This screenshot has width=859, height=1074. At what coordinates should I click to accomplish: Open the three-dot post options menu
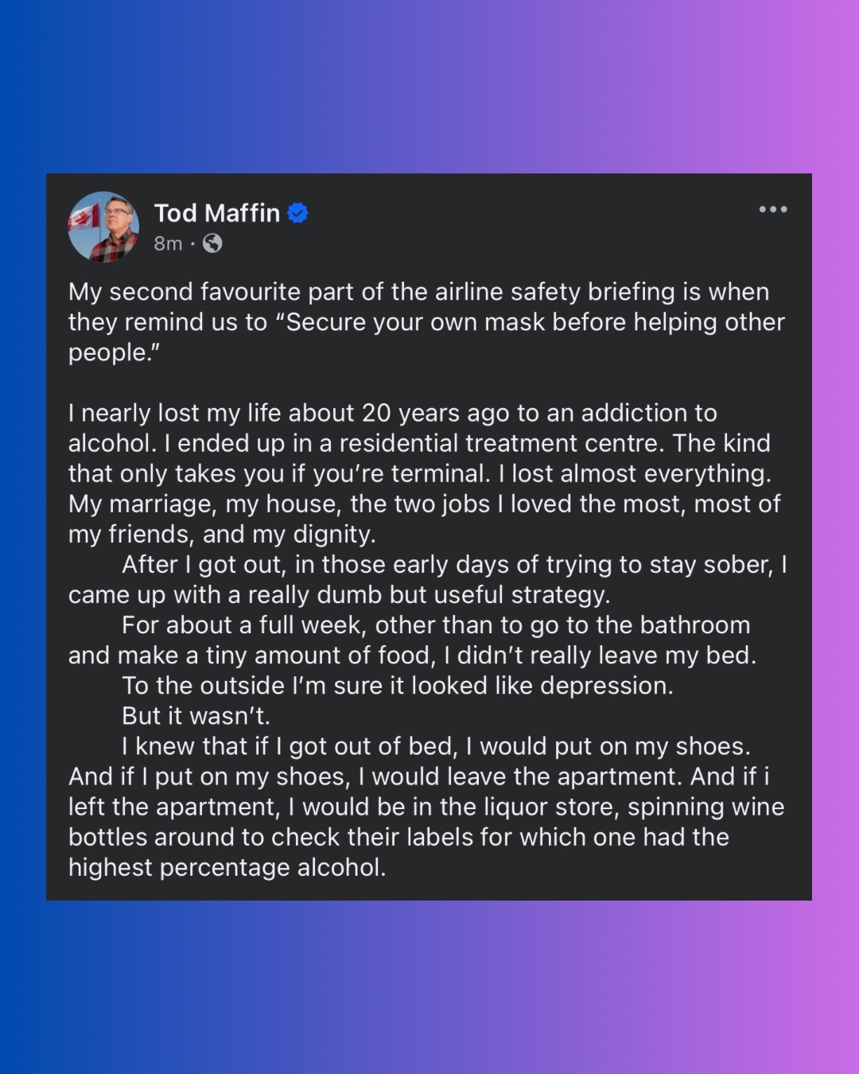(x=772, y=210)
